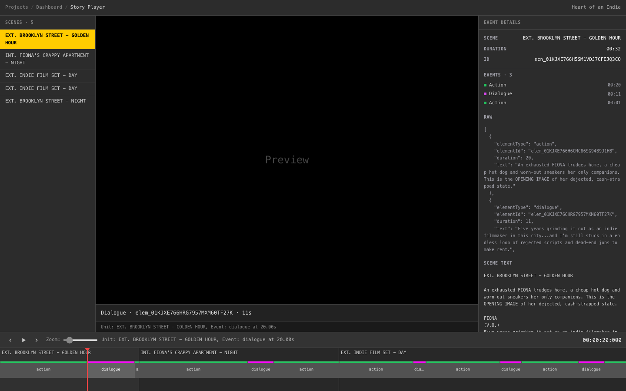Select the dialogue block in the EXT. BROOKLYN STREET track
The height and width of the screenshot is (391, 626).
click(111, 369)
